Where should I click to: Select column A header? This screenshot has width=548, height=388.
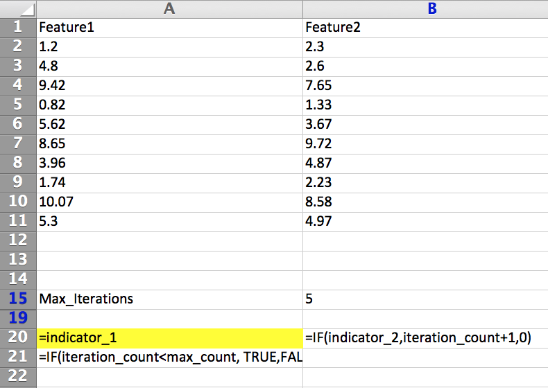(x=169, y=8)
